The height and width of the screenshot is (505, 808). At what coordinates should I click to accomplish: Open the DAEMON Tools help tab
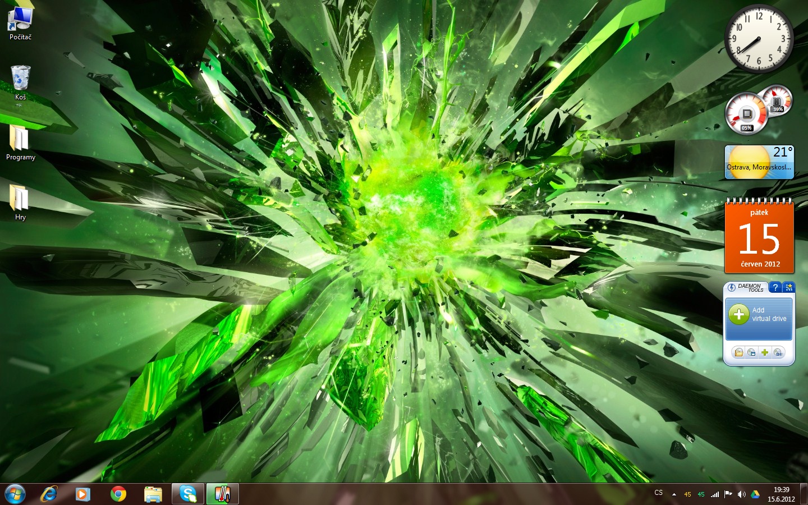tap(775, 287)
